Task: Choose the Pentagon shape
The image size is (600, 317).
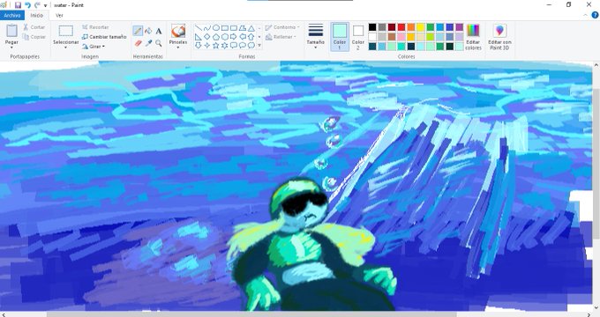Action: [216, 37]
